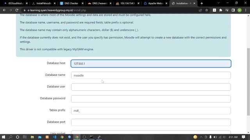Close the DNS Checker tab
Image resolution: width=250 pixels, height=140 pixels.
82,3
